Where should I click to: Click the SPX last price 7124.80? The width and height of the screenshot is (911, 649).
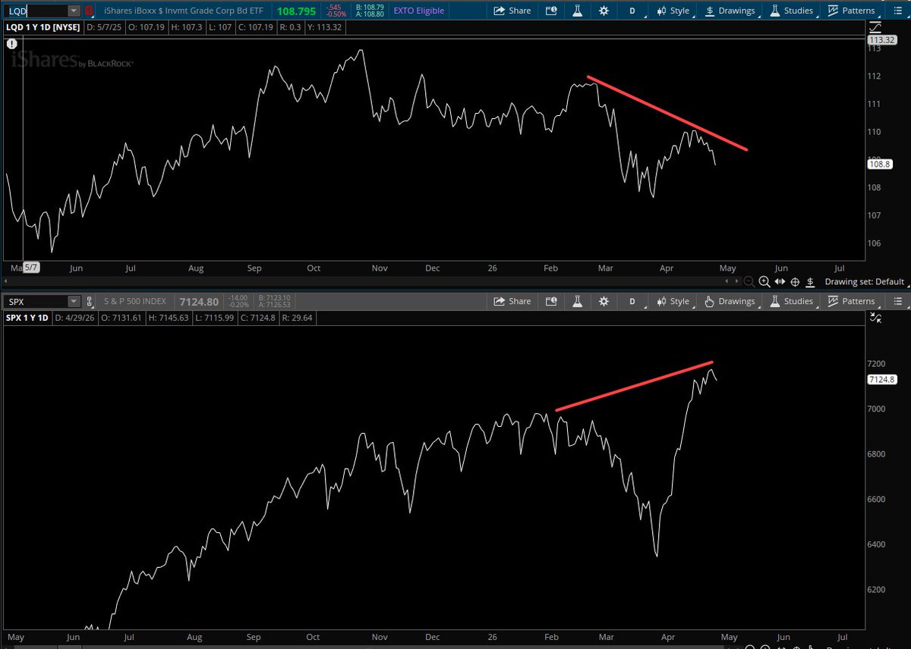coord(197,302)
